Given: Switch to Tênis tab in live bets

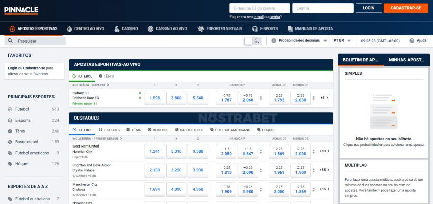Looking at the screenshot, I should (x=106, y=76).
